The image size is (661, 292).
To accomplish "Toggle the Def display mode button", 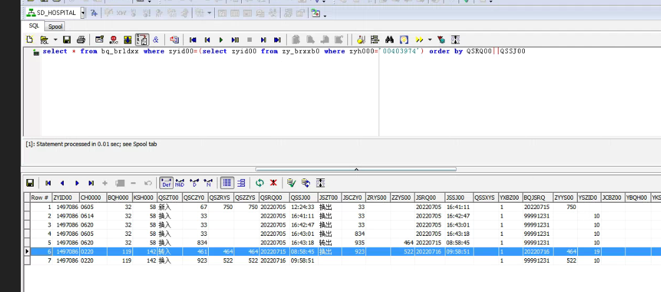I will pyautogui.click(x=166, y=183).
